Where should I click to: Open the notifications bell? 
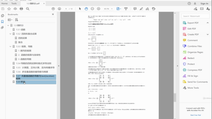195,4
